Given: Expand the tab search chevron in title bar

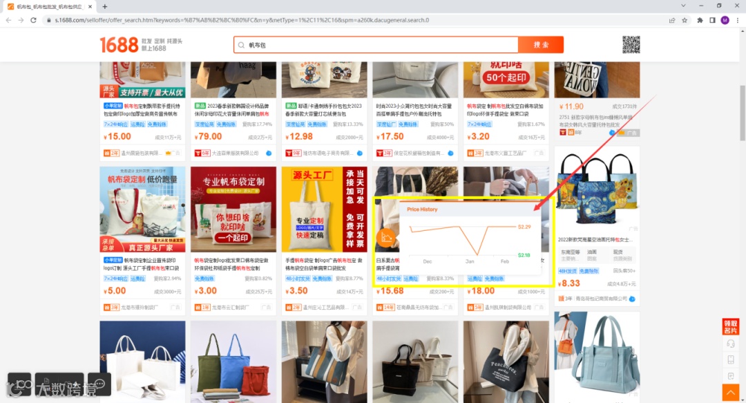Looking at the screenshot, I should tap(683, 6).
